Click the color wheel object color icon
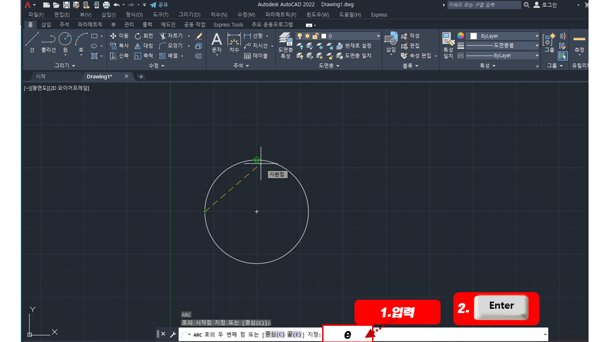The width and height of the screenshot is (609, 342). pos(461,36)
